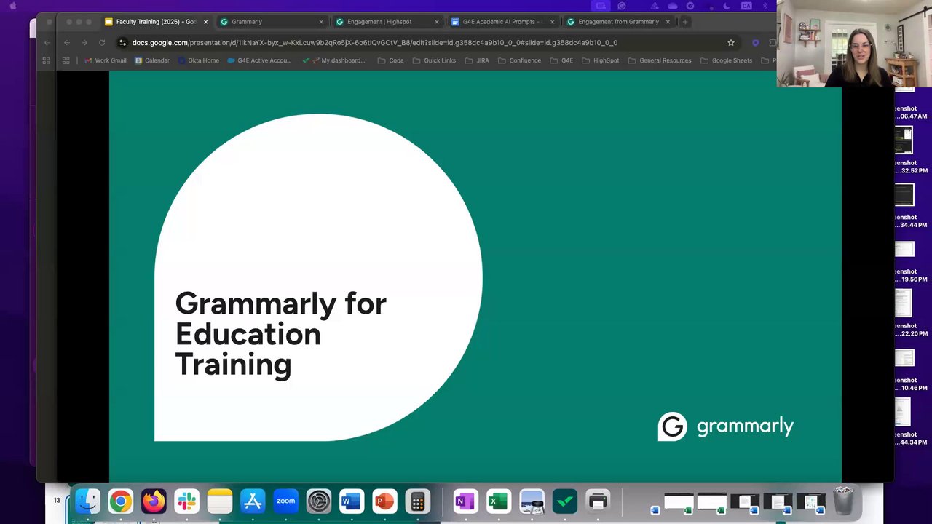
Task: Open the Okta Home bookmark
Action: pos(199,60)
